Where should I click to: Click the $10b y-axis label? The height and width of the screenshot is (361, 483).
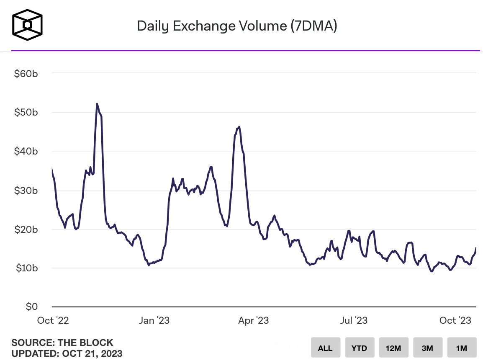tap(27, 268)
